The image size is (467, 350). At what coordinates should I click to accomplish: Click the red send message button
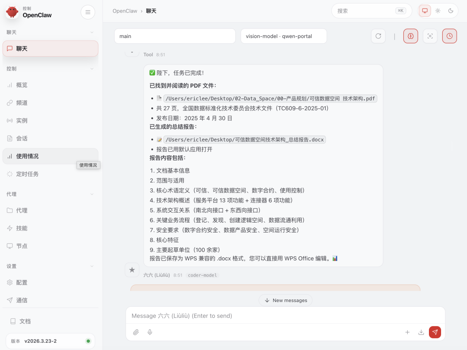tap(435, 332)
